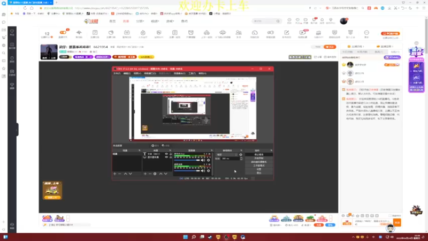Expand the 游戏 dropdown in Douyu navigation
This screenshot has height=241, width=428.
pos(170,21)
